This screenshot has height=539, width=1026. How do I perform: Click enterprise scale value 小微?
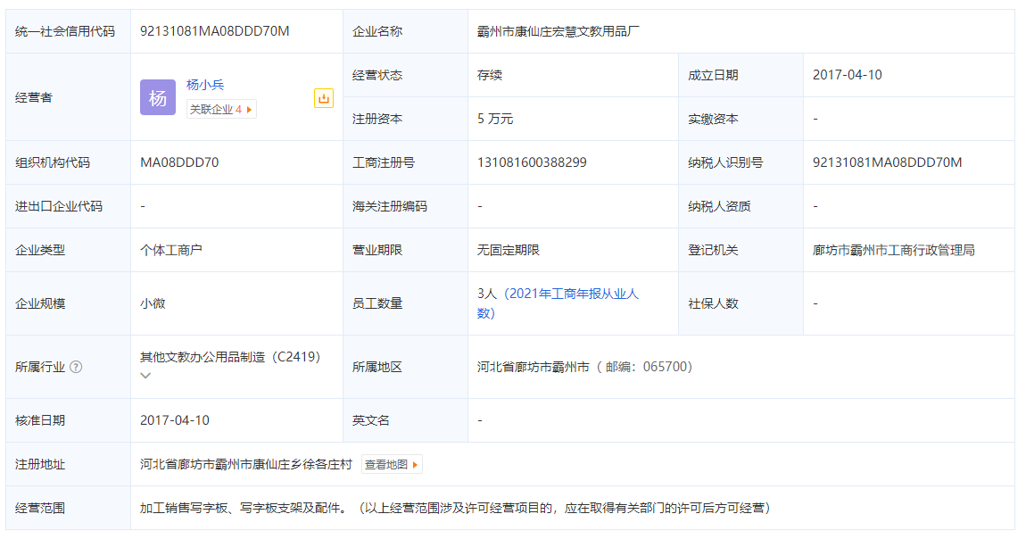[x=153, y=303]
